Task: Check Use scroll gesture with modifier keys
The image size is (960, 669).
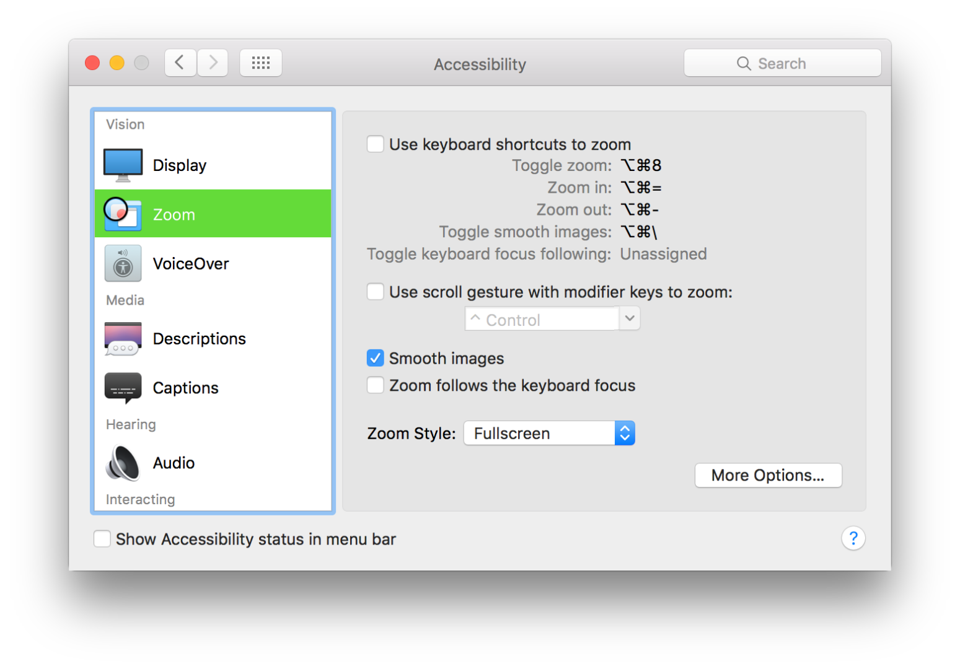Action: tap(376, 291)
